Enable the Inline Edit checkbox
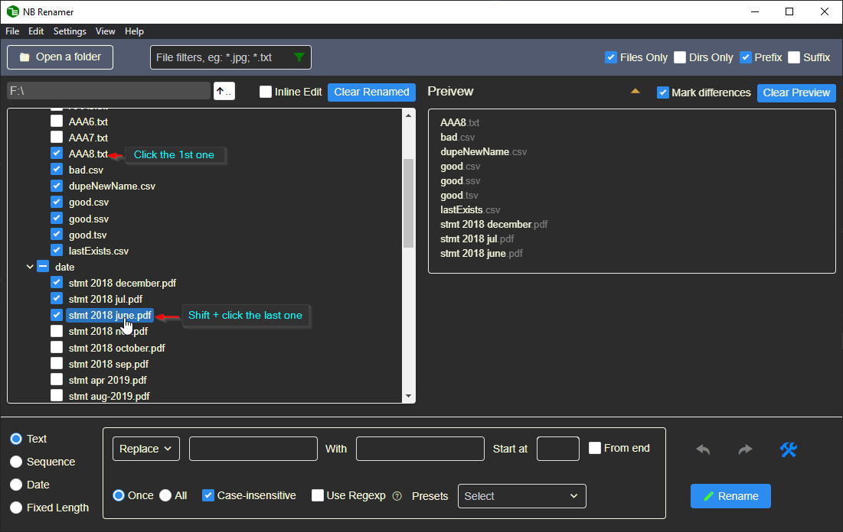Image resolution: width=843 pixels, height=532 pixels. pos(266,92)
